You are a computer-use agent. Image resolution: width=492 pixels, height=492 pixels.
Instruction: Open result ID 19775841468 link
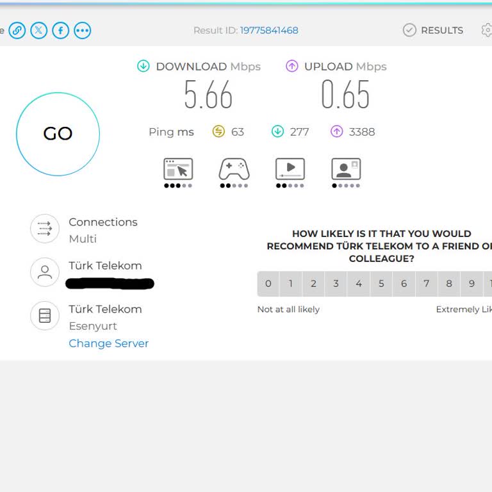269,31
